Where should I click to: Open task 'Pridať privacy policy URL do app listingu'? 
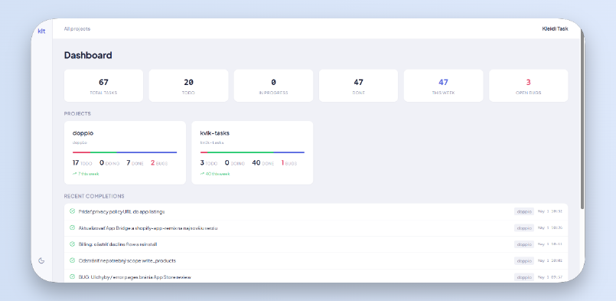click(122, 211)
